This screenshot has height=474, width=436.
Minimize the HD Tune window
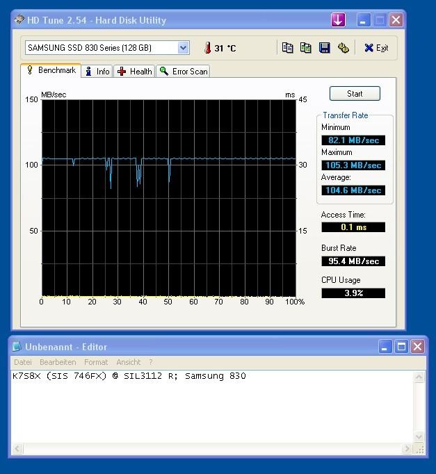click(364, 20)
